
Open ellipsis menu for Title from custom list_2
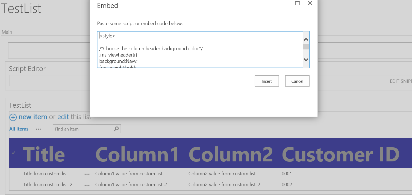(87, 185)
